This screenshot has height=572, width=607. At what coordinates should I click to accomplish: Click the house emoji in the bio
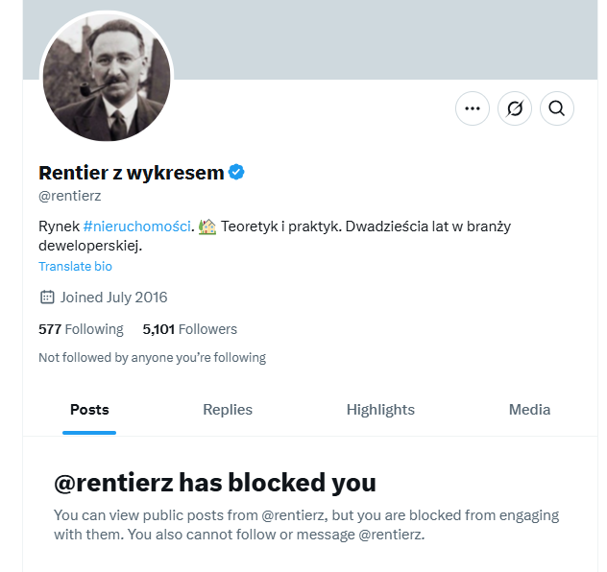pyautogui.click(x=207, y=227)
